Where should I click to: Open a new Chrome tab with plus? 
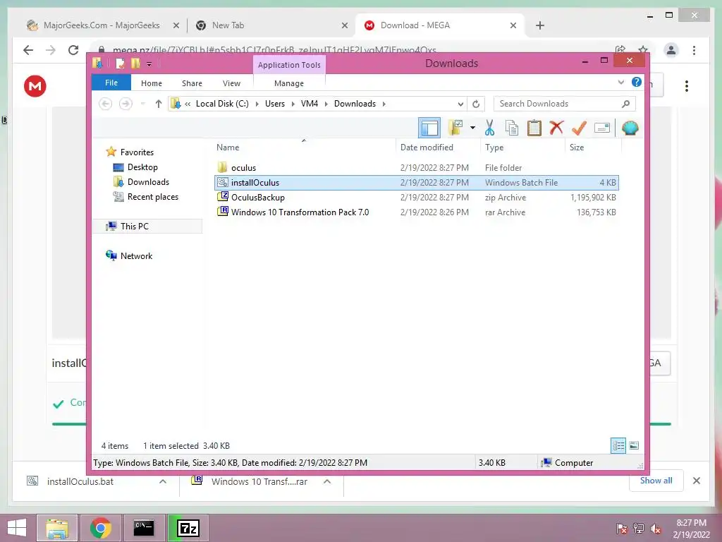coord(540,25)
